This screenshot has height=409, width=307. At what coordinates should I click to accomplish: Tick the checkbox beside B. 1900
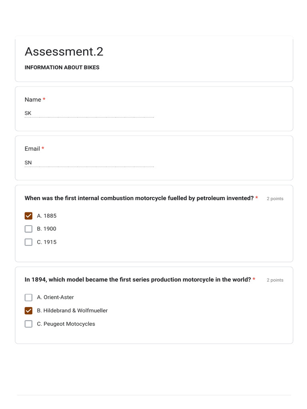tap(28, 229)
